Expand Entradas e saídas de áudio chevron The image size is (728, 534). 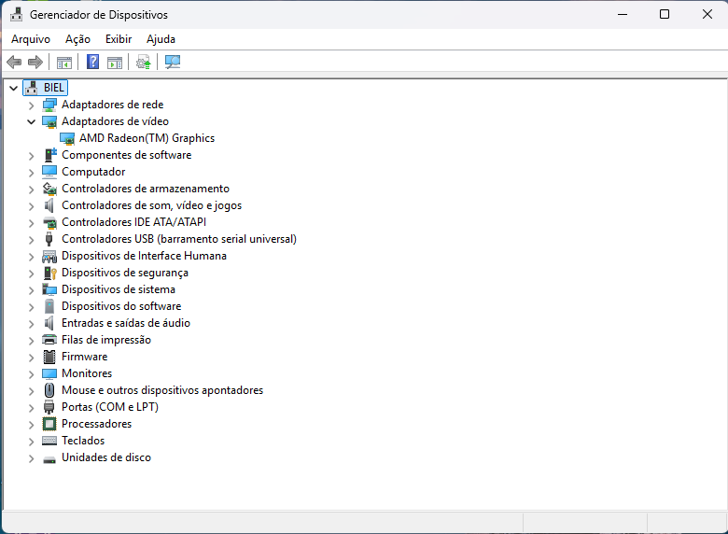point(31,324)
